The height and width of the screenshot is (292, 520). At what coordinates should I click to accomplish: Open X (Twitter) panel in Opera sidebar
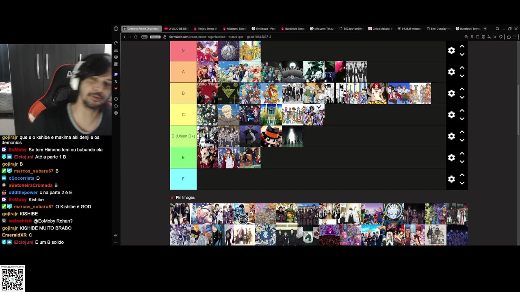[x=116, y=82]
